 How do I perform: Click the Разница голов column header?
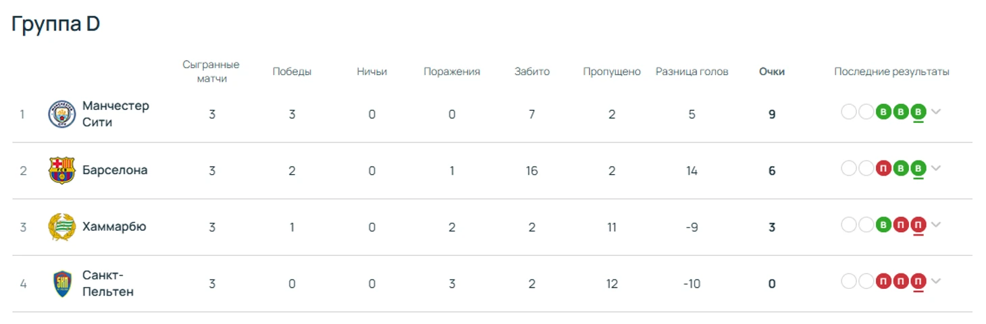692,72
